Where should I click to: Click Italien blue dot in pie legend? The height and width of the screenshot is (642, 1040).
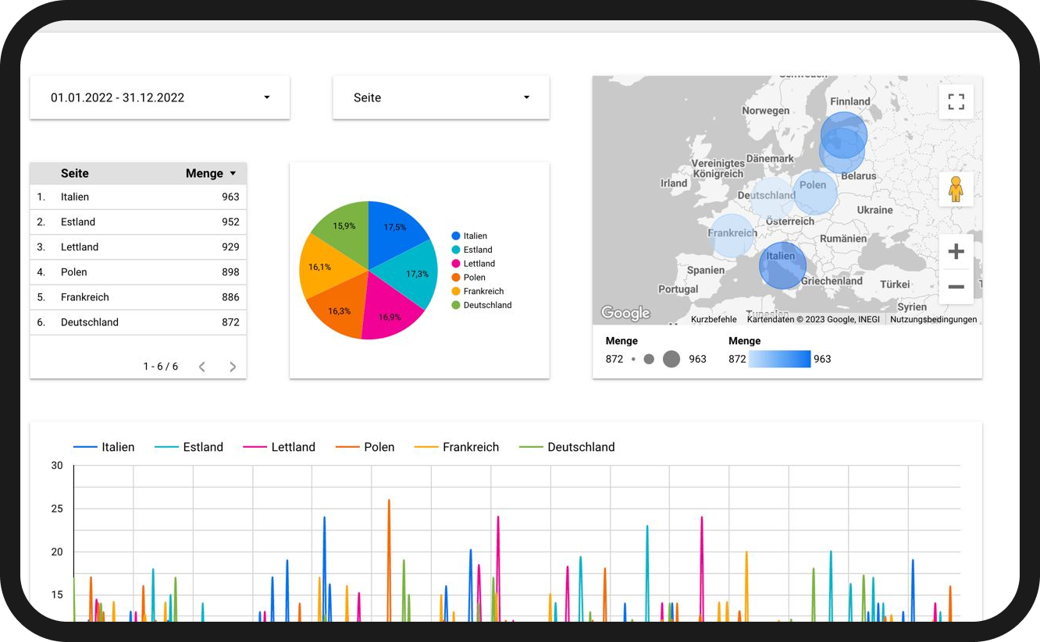point(456,236)
